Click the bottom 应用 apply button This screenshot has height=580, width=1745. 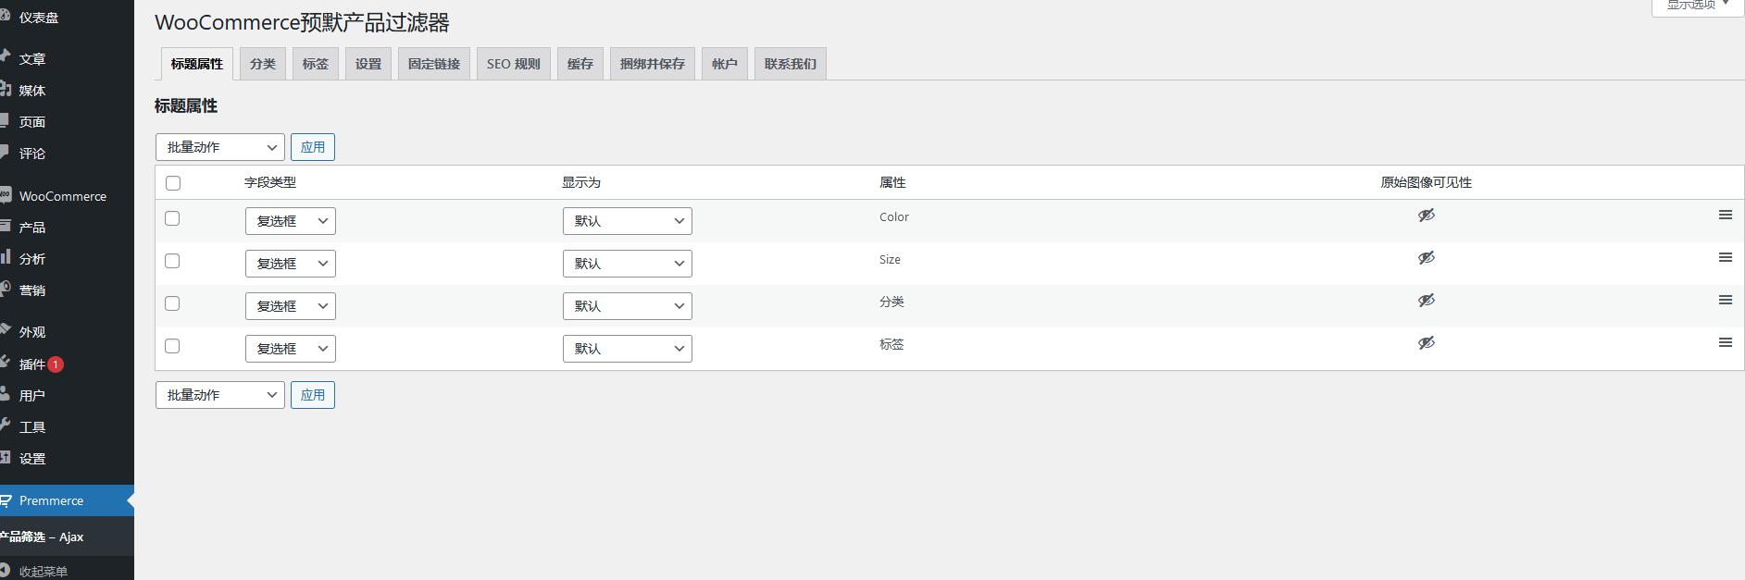[313, 395]
